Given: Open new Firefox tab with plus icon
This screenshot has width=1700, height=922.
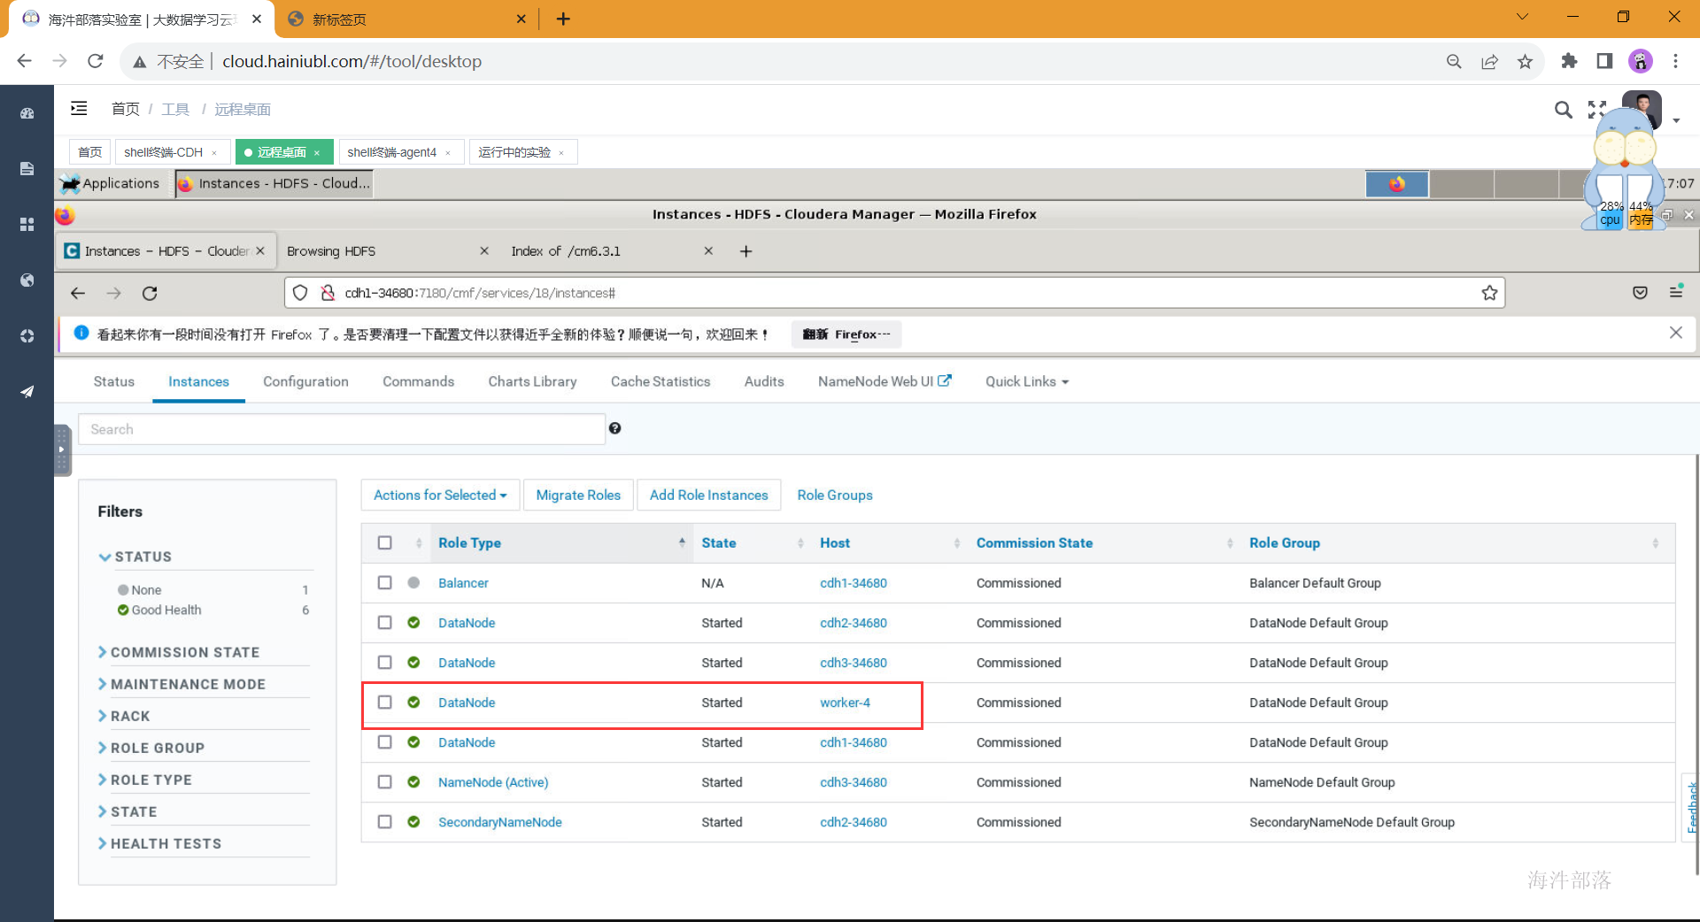Looking at the screenshot, I should [746, 251].
